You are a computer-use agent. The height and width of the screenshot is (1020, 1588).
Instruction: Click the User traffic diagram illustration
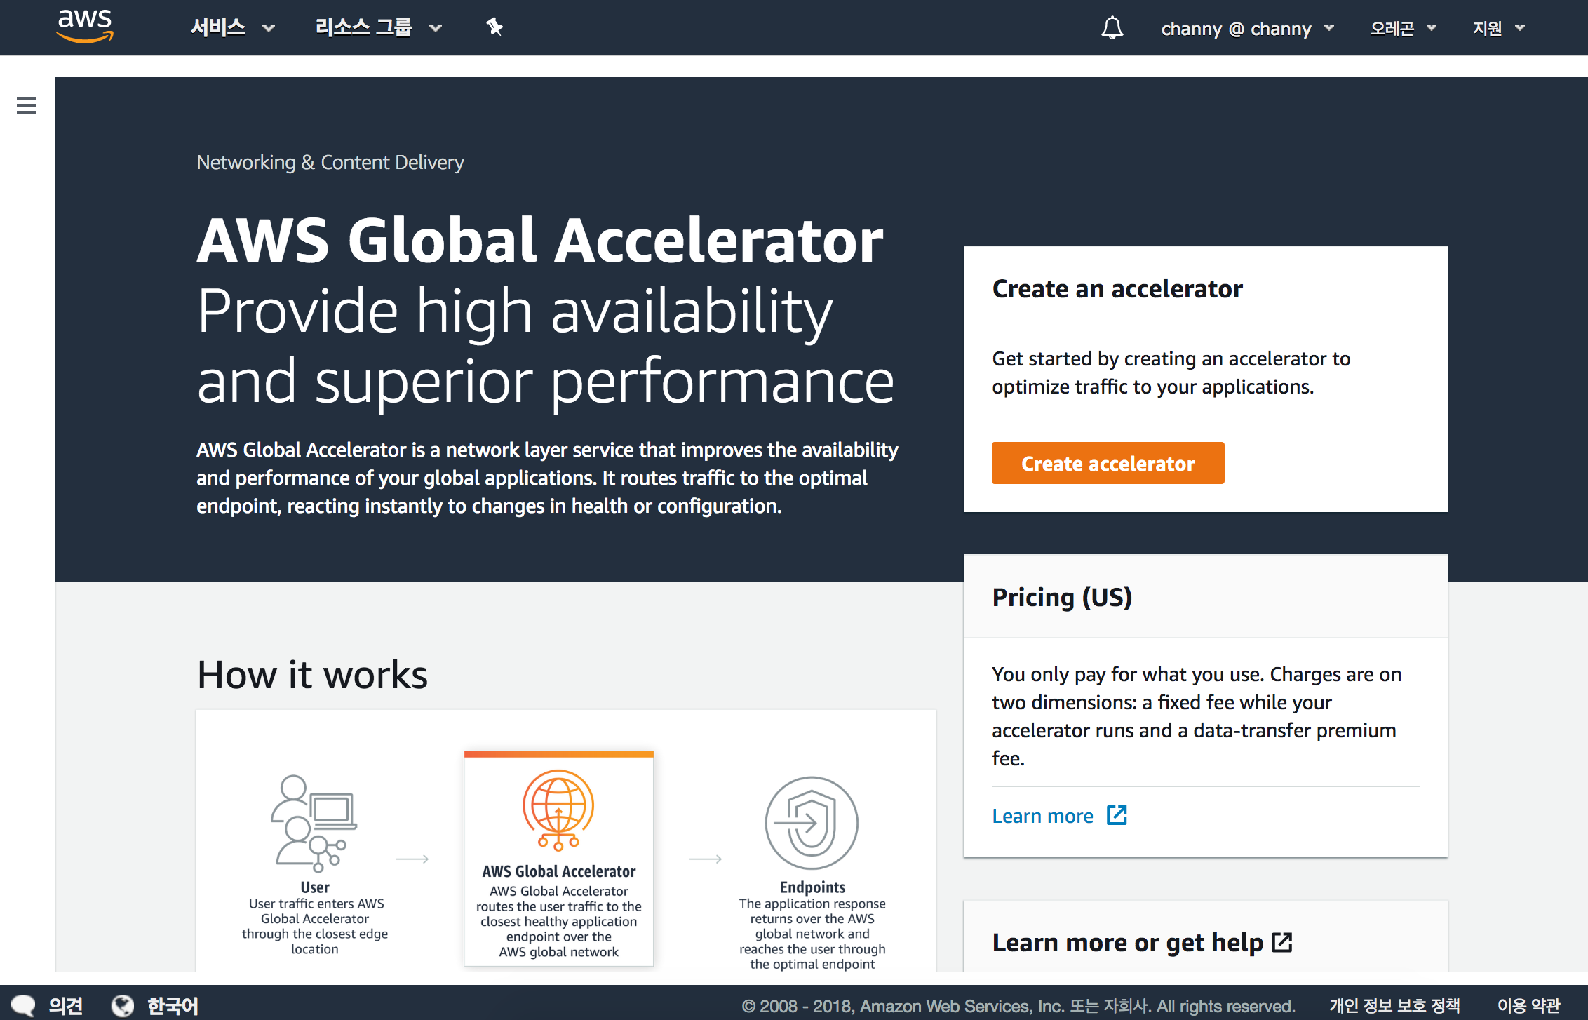coord(314,823)
